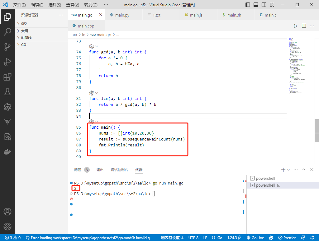This screenshot has width=319, height=241.
Task: Open notifications bell in status bar
Action: [312, 238]
